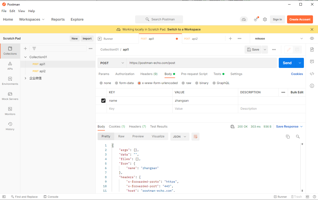Click the cloud sync status icon
The image size is (318, 200).
(244, 19)
